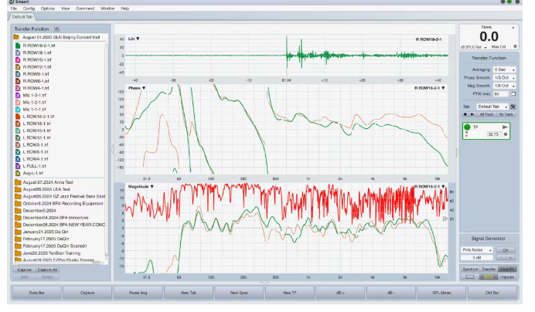Open the Command menu
Viewport: 535px width, 312px height.
(x=85, y=8)
